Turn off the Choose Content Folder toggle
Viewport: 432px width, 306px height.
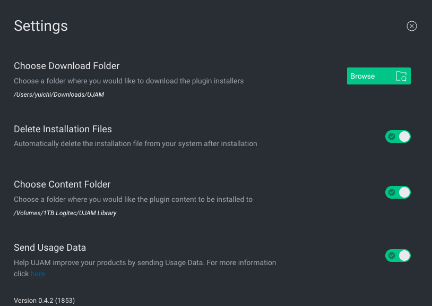pyautogui.click(x=398, y=192)
